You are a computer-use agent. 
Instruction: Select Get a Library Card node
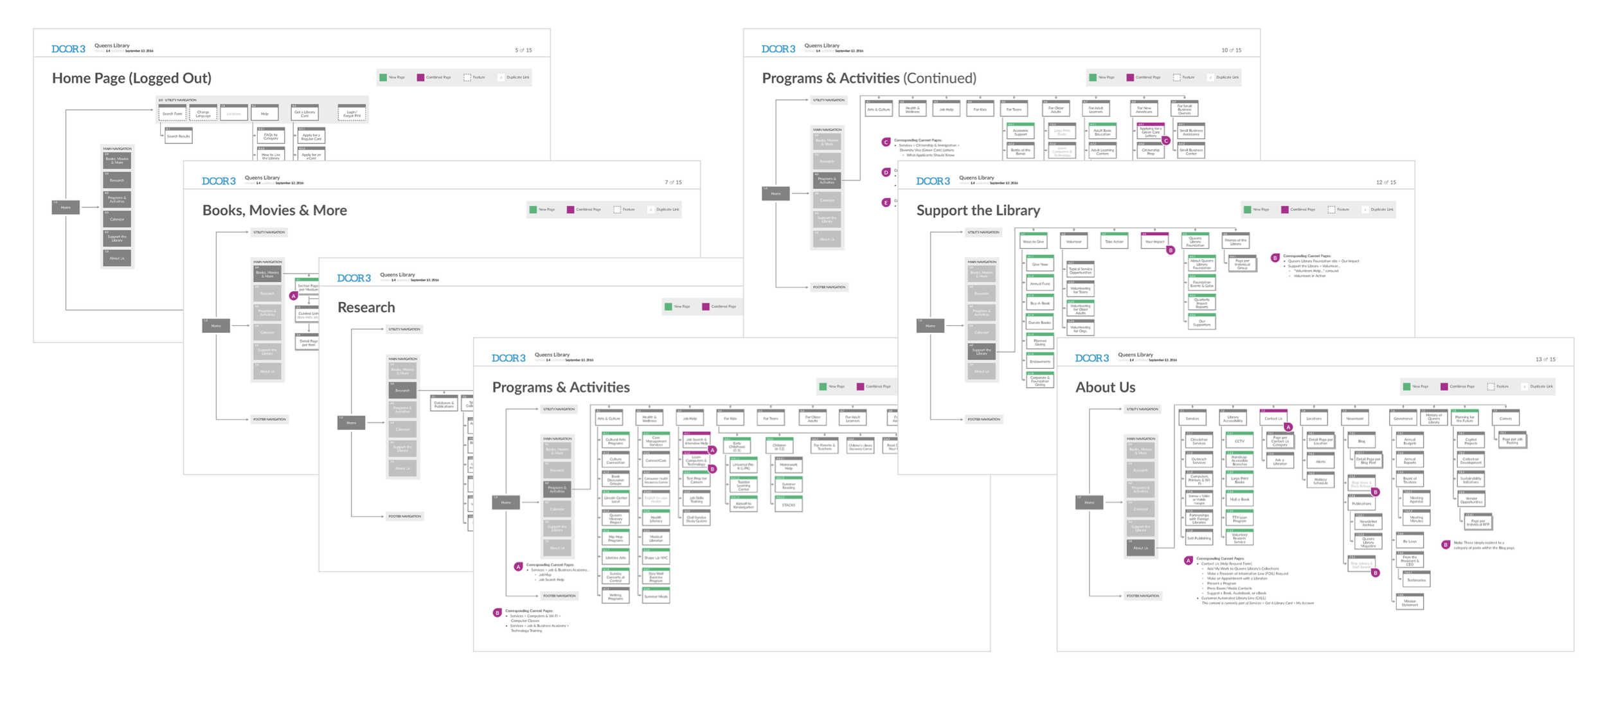[x=305, y=114]
